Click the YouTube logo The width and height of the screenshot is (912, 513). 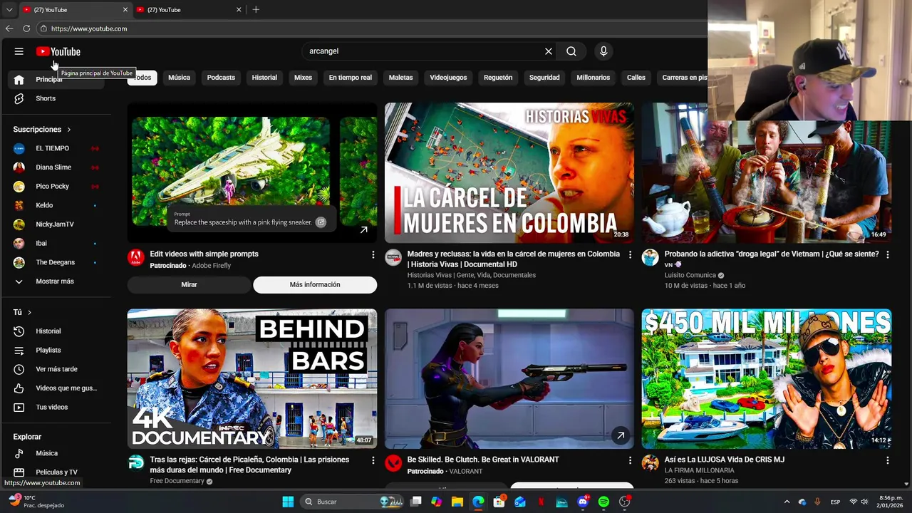(58, 51)
